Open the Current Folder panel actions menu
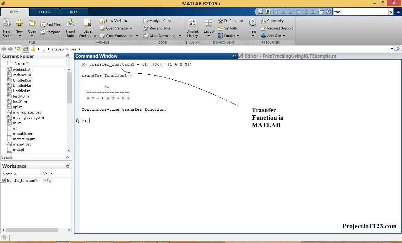This screenshot has height=243, width=402. (x=68, y=56)
